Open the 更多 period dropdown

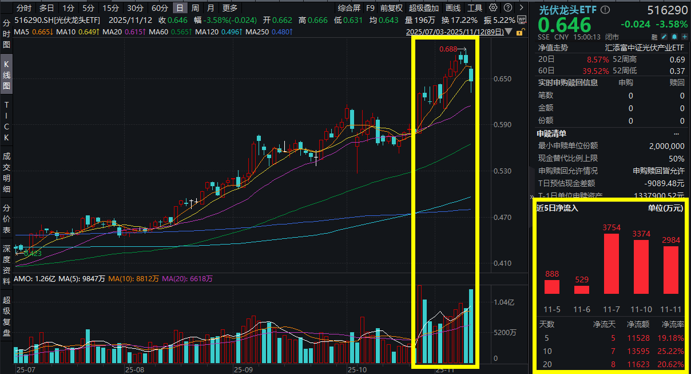(228, 8)
